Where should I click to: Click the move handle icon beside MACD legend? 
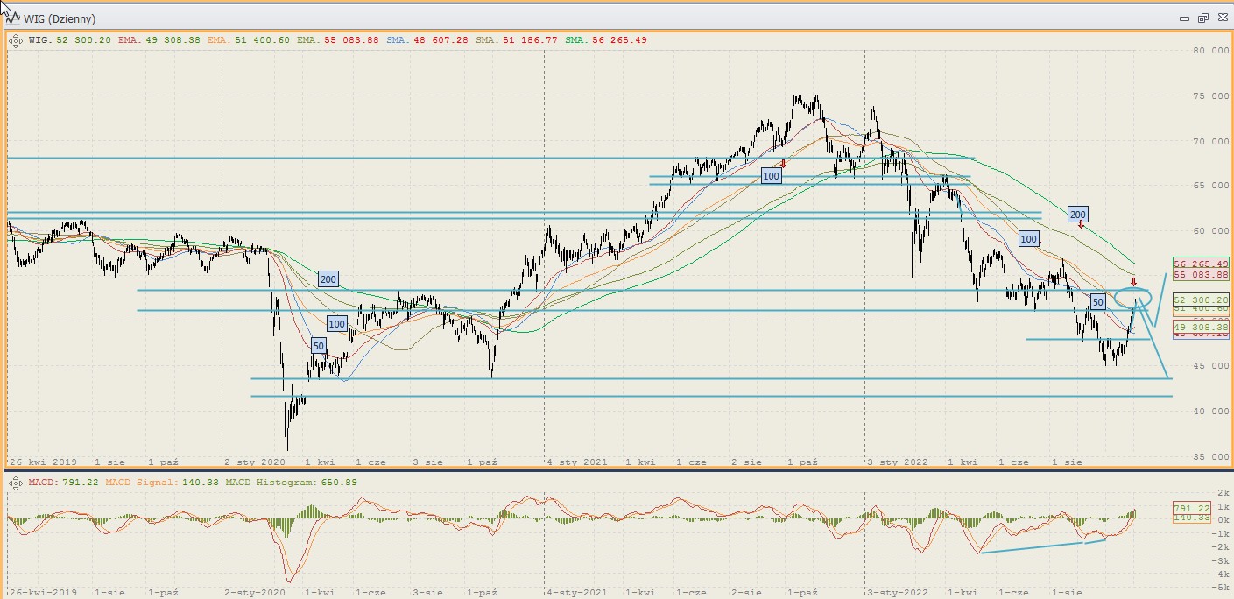click(x=15, y=482)
